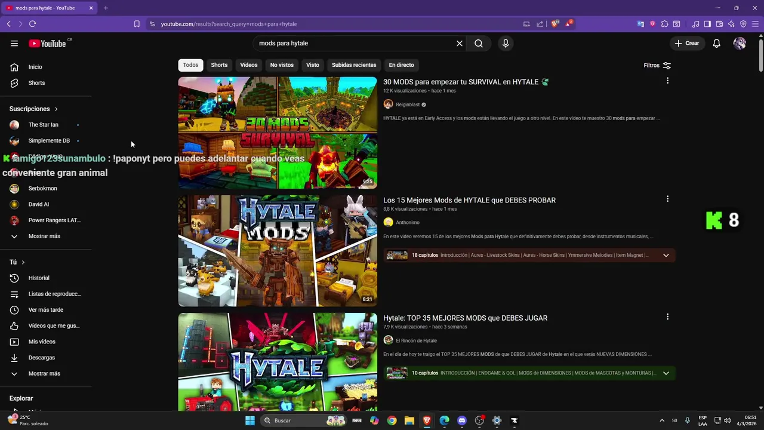Open Simplemente DB channel subscription

click(x=46, y=140)
